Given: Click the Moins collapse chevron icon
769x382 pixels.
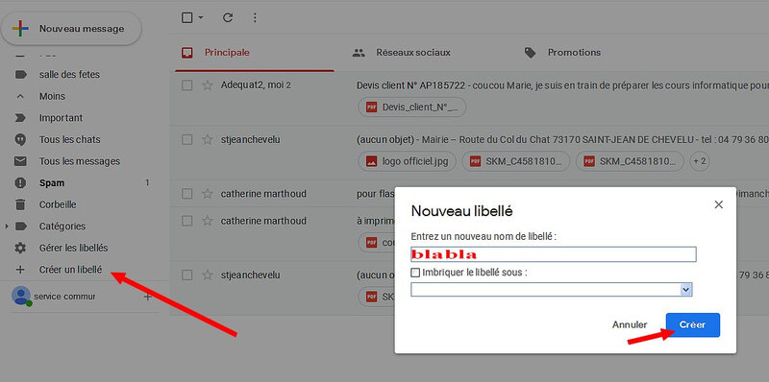Looking at the screenshot, I should [20, 97].
